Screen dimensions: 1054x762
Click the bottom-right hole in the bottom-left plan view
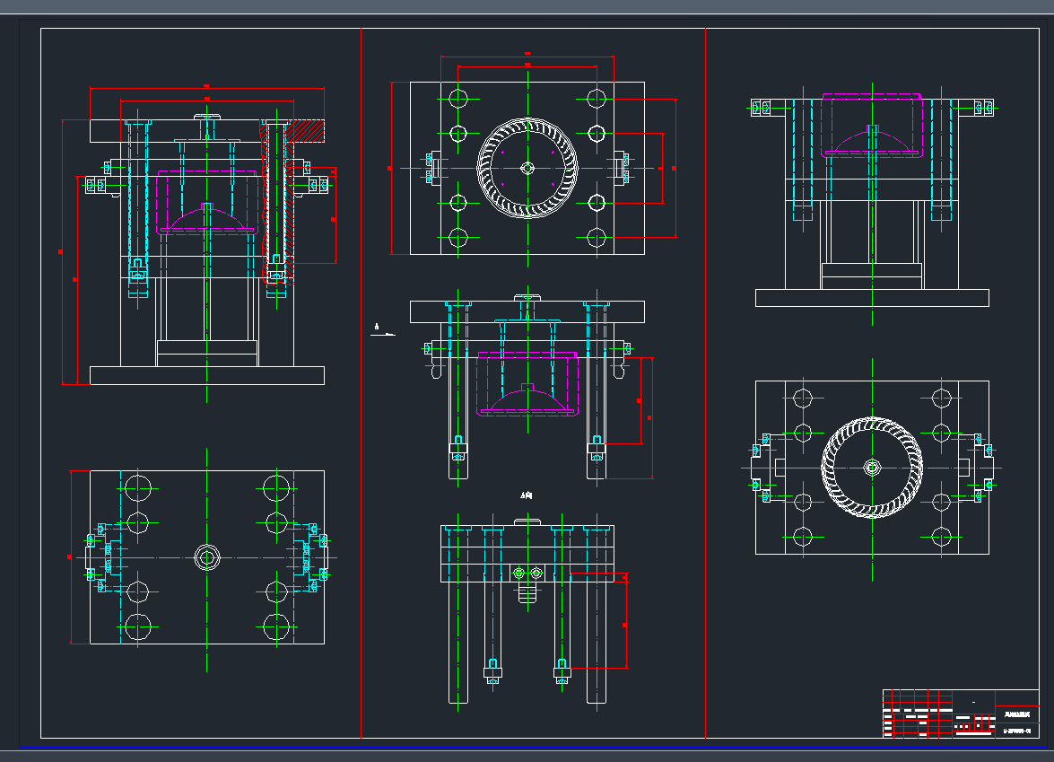pyautogui.click(x=277, y=626)
